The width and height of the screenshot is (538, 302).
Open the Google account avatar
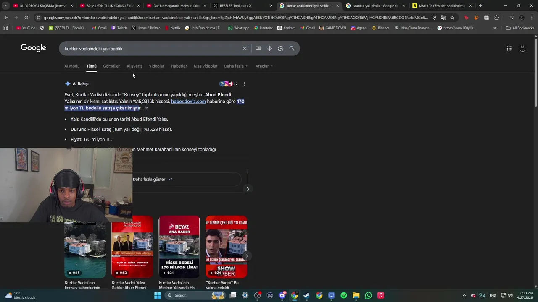[x=522, y=48]
